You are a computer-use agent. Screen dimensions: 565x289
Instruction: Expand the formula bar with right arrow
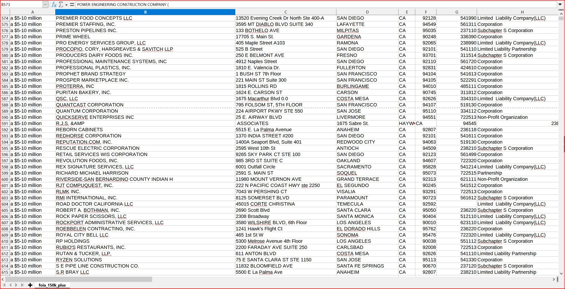coord(560,4)
